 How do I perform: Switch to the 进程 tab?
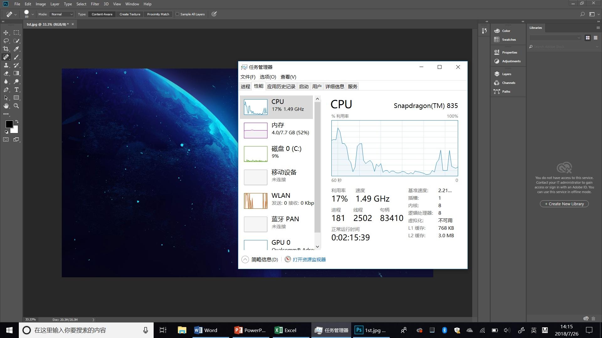[245, 87]
